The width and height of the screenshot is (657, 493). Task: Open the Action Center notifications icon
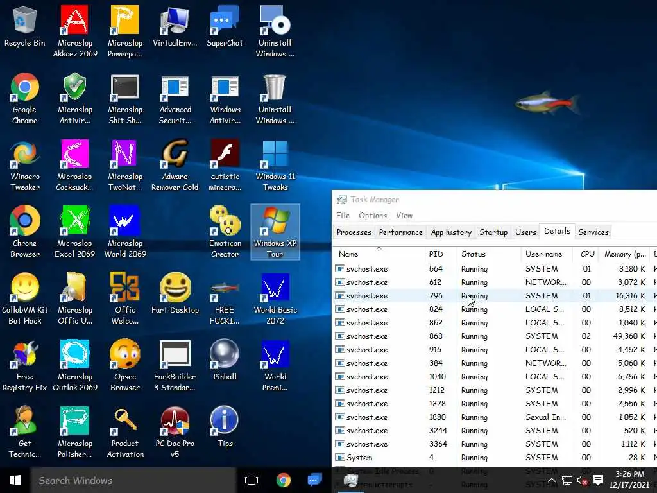[598, 480]
